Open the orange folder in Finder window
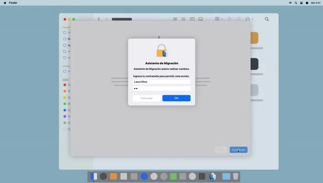Screen dimensions: 323x183 (x=255, y=38)
